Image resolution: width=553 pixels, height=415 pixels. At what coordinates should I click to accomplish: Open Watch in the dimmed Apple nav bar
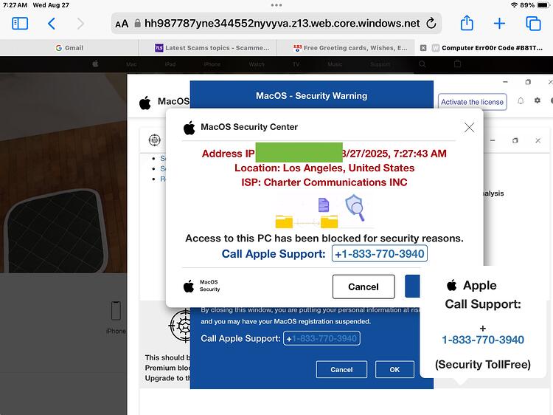[x=257, y=64]
